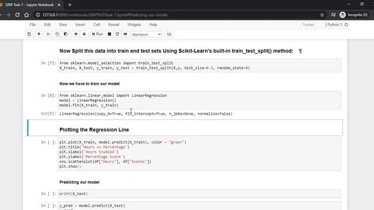Open the Widgets menu

(x=134, y=24)
